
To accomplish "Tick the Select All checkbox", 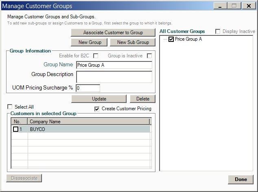I will click(x=10, y=107).
